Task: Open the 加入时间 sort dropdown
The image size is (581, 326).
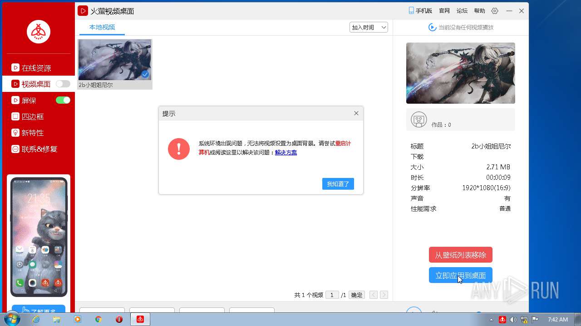Action: (x=369, y=27)
